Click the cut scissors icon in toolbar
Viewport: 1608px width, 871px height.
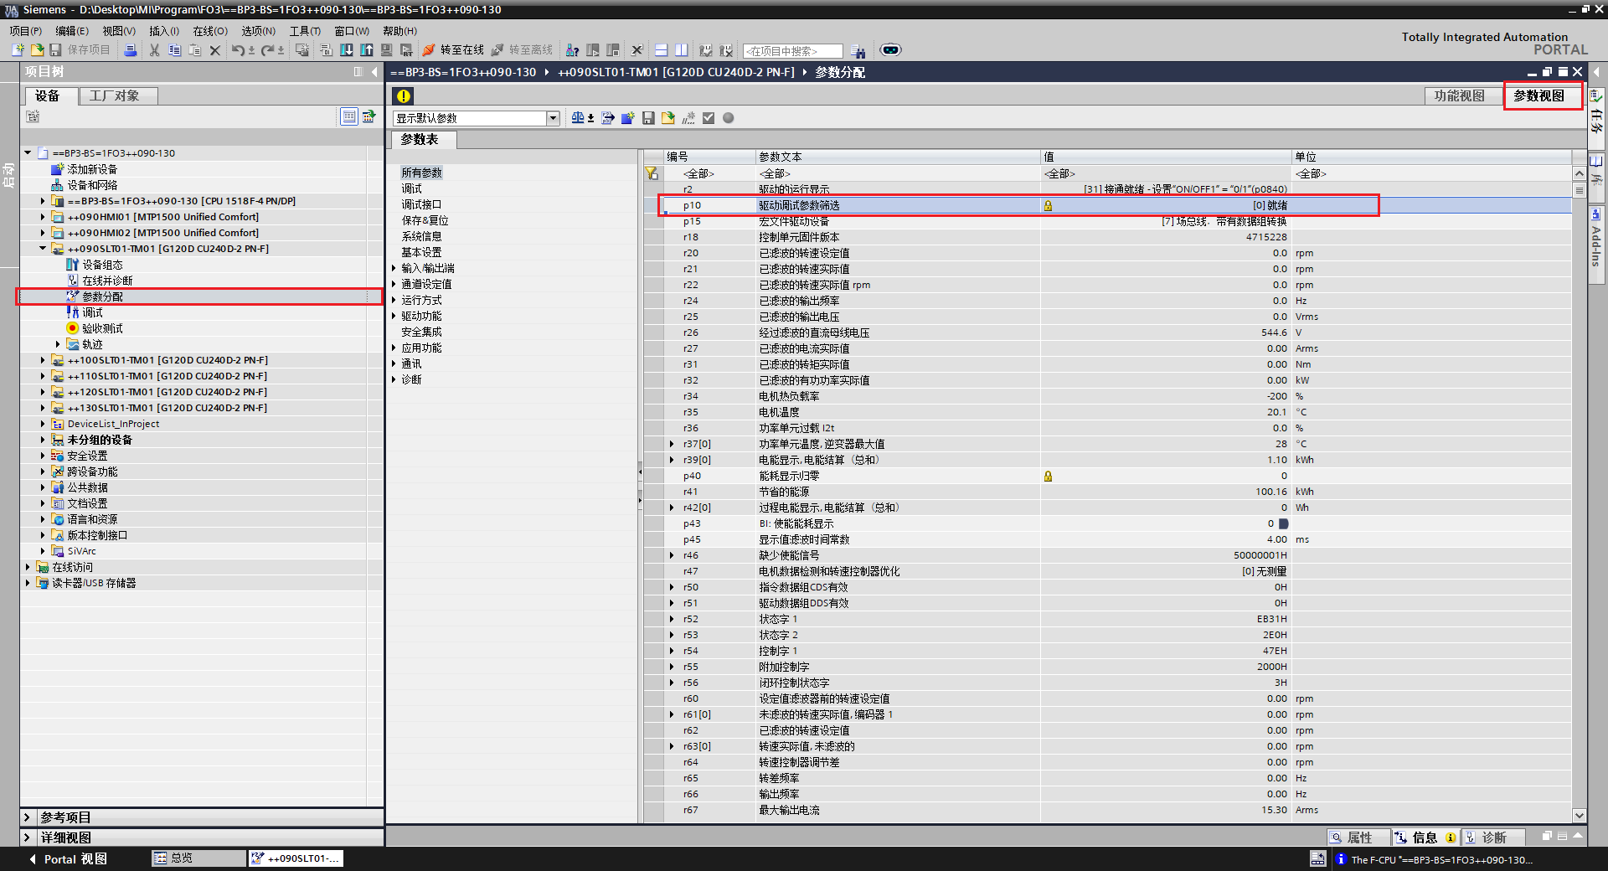coord(154,50)
